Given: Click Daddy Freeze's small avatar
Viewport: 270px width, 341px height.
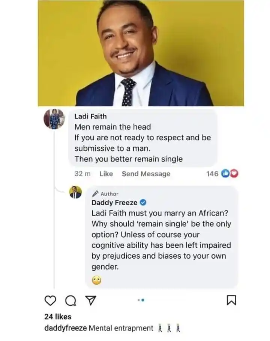Looking at the screenshot, I should (75, 192).
